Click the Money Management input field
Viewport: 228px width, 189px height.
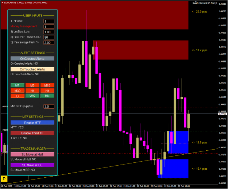49,27
